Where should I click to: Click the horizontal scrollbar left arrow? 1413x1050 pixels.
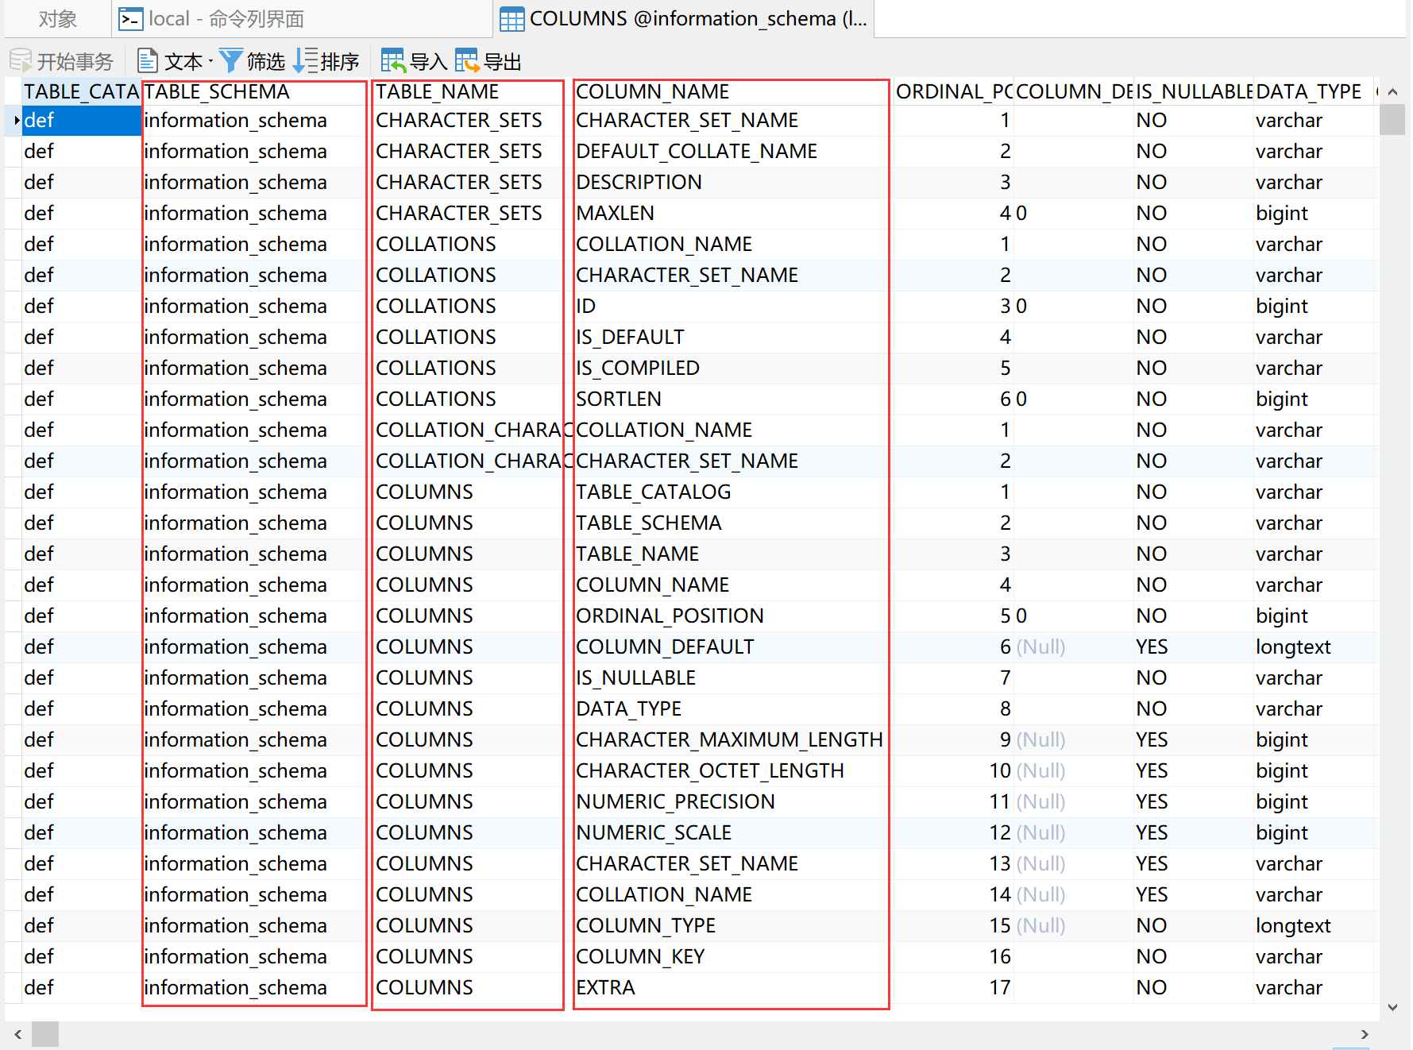click(17, 1034)
